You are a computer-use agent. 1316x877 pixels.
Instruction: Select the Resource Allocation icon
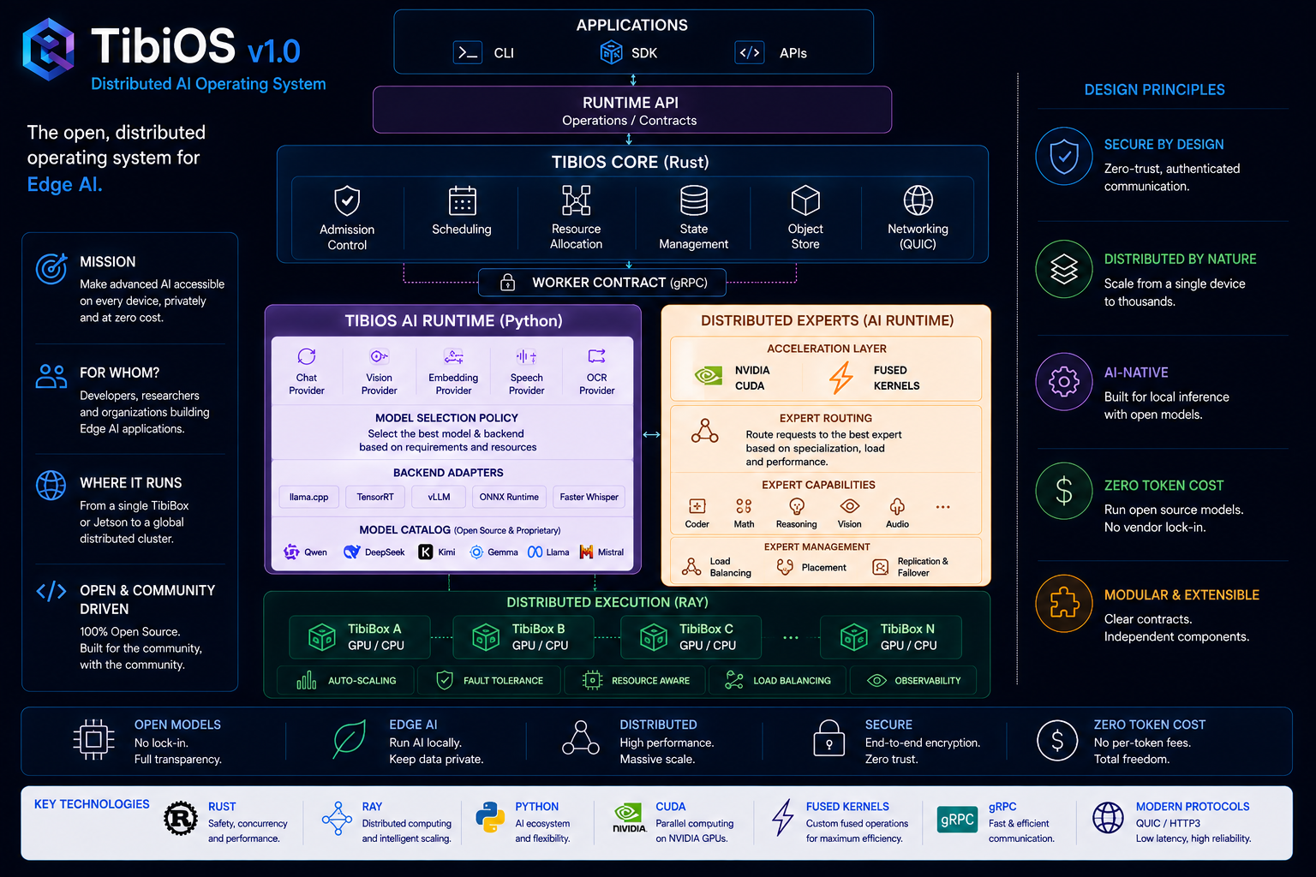pos(577,200)
